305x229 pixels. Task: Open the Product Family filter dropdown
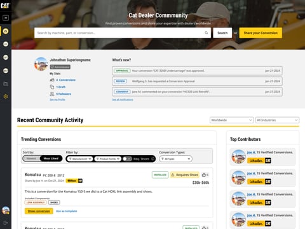[108, 159]
